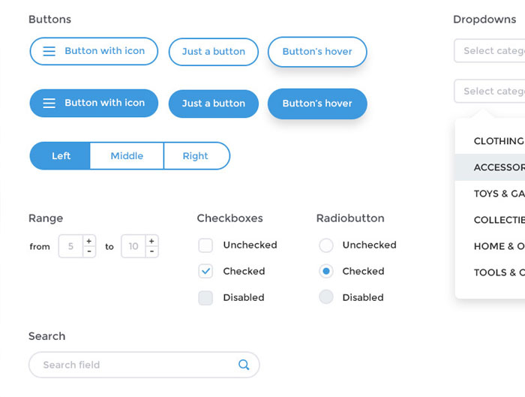This screenshot has width=525, height=397.
Task: Decrease the 'to' range value with minus
Action: click(x=152, y=251)
